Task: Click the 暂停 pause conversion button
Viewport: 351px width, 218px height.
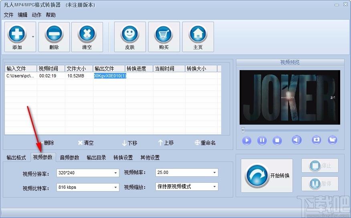Action: (320, 184)
